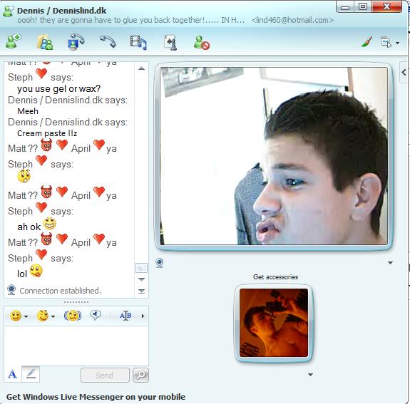Call this contact using phone icon

108,42
